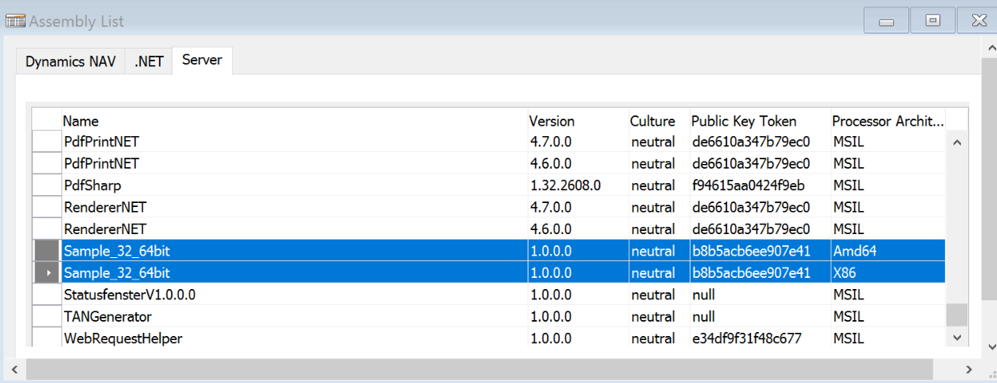Switch to the Dynamics NAV tab
The width and height of the screenshot is (997, 383).
pyautogui.click(x=70, y=61)
